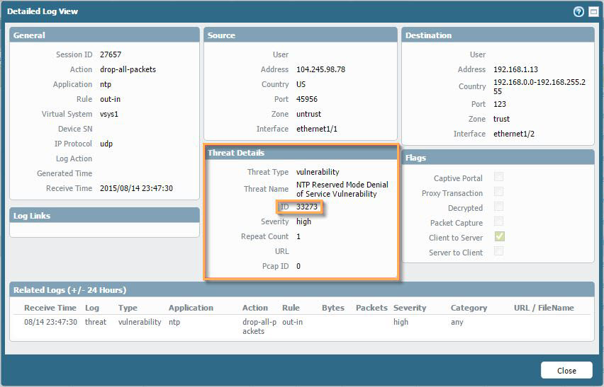This screenshot has width=604, height=387.
Task: Click the Threat Name NTP vulnerability text
Action: [x=336, y=189]
